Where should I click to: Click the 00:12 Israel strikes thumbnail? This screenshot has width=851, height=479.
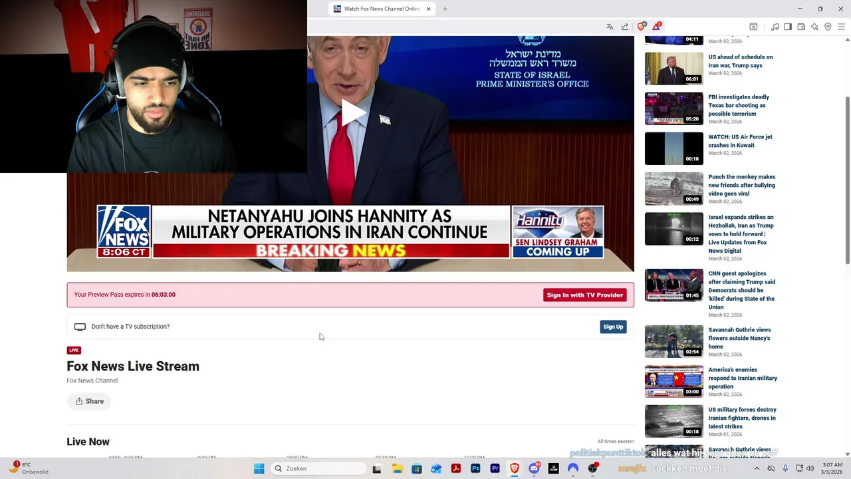pos(673,229)
